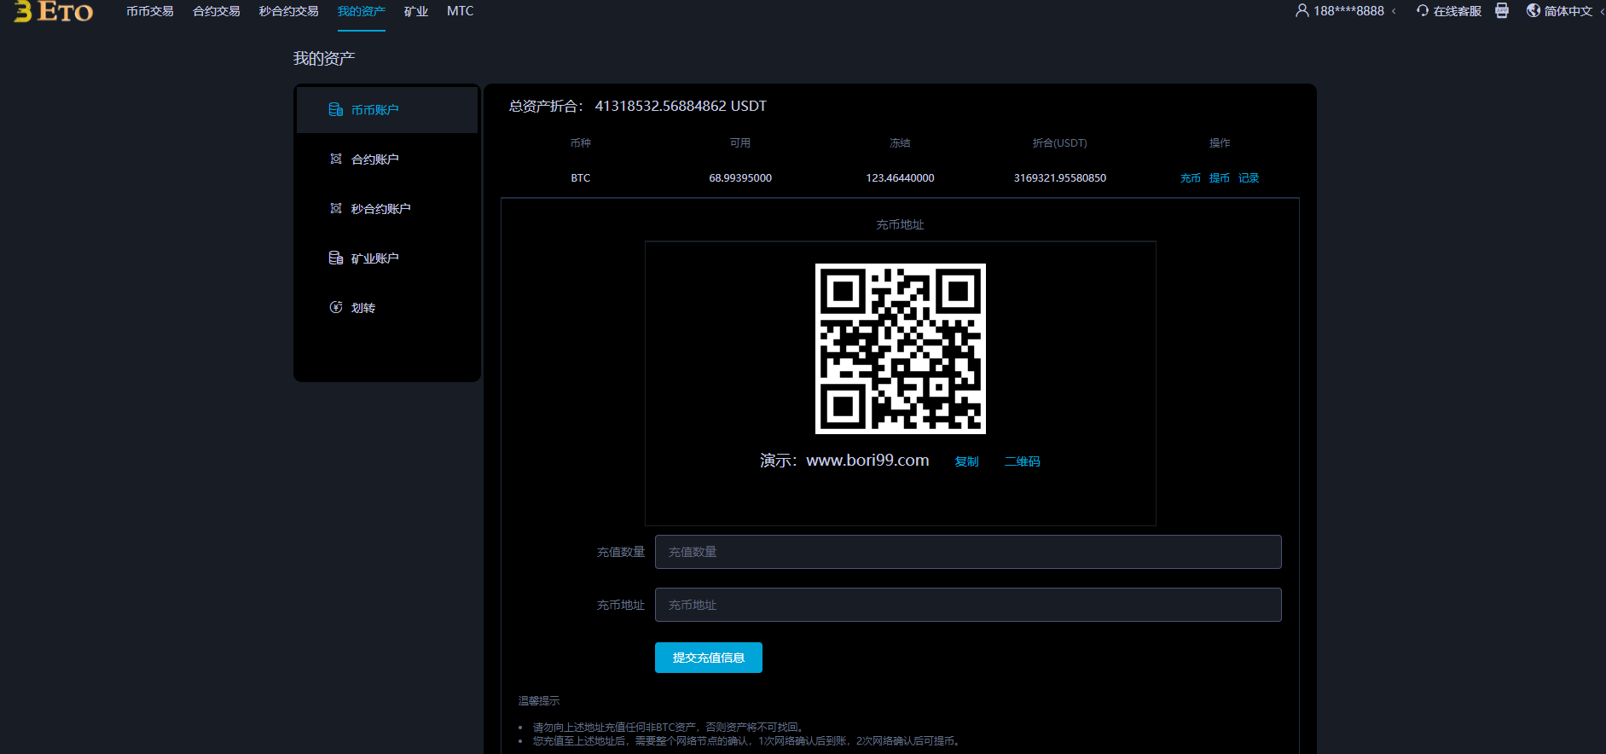Click USDT value 3169321.95580850

pos(1060,178)
